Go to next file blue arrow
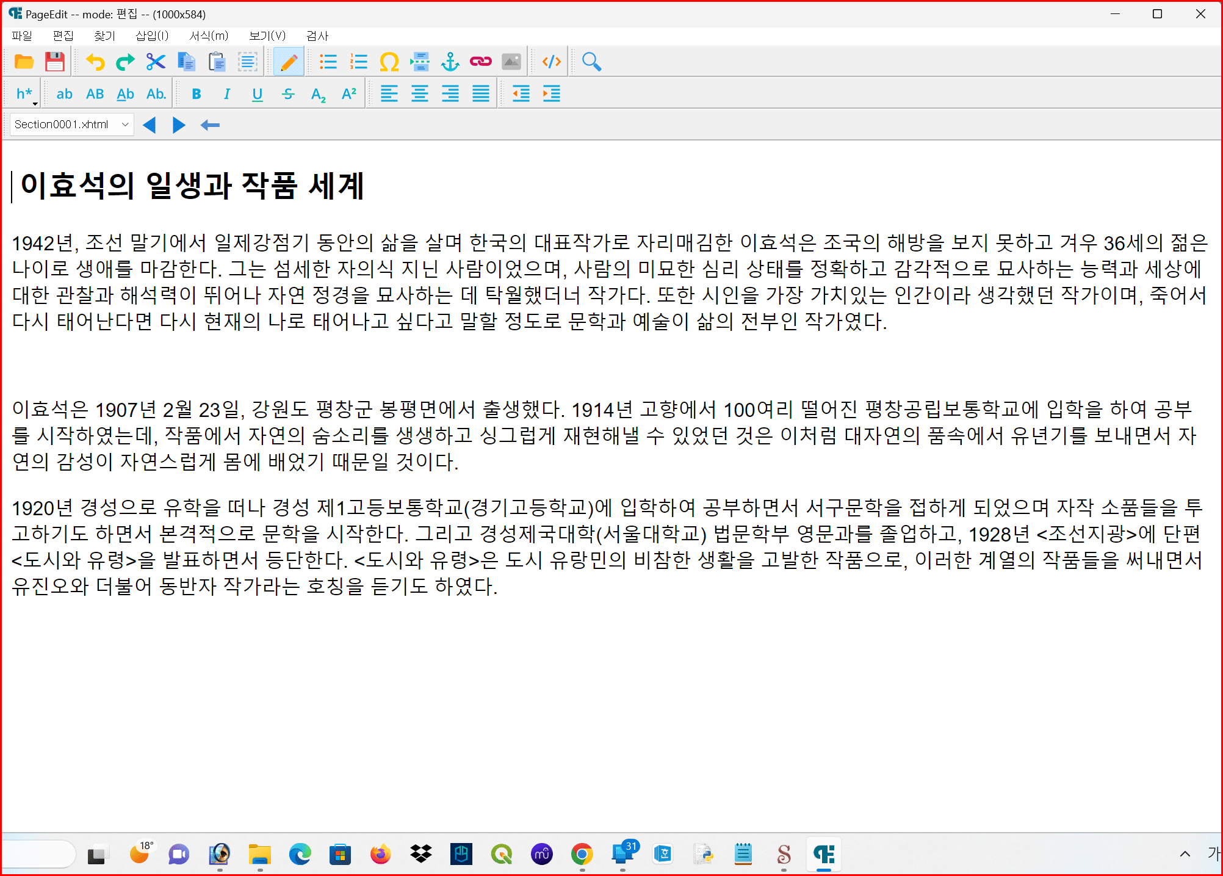1223x876 pixels. [178, 125]
